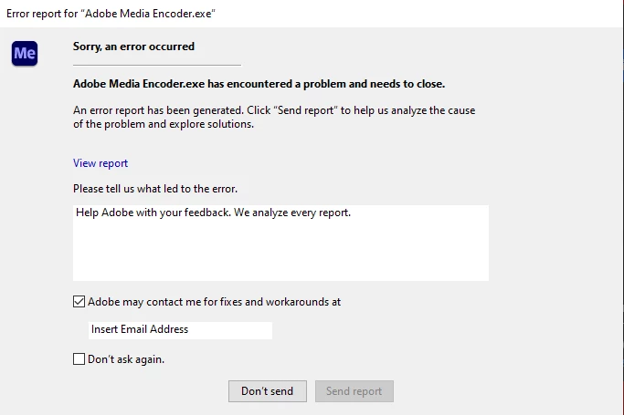Focus the feedback text box
The image size is (624, 415).
pyautogui.click(x=280, y=243)
